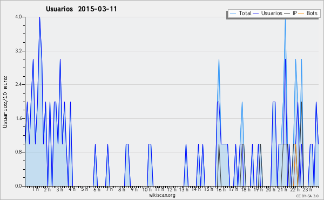324x200 pixels.
Task: Click the y-axis value 3.2
Action: [x=18, y=51]
